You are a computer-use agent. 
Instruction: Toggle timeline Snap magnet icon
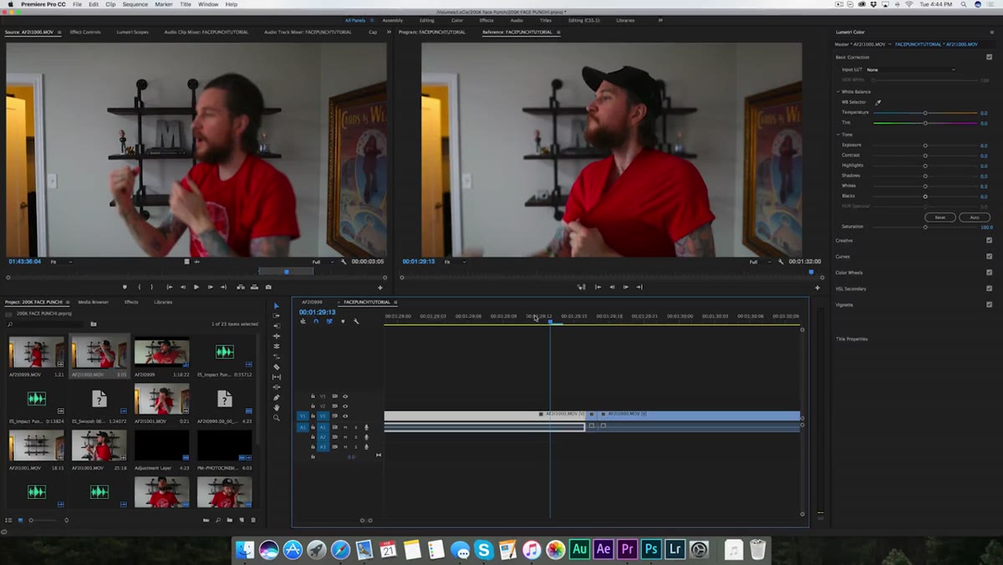pyautogui.click(x=316, y=322)
